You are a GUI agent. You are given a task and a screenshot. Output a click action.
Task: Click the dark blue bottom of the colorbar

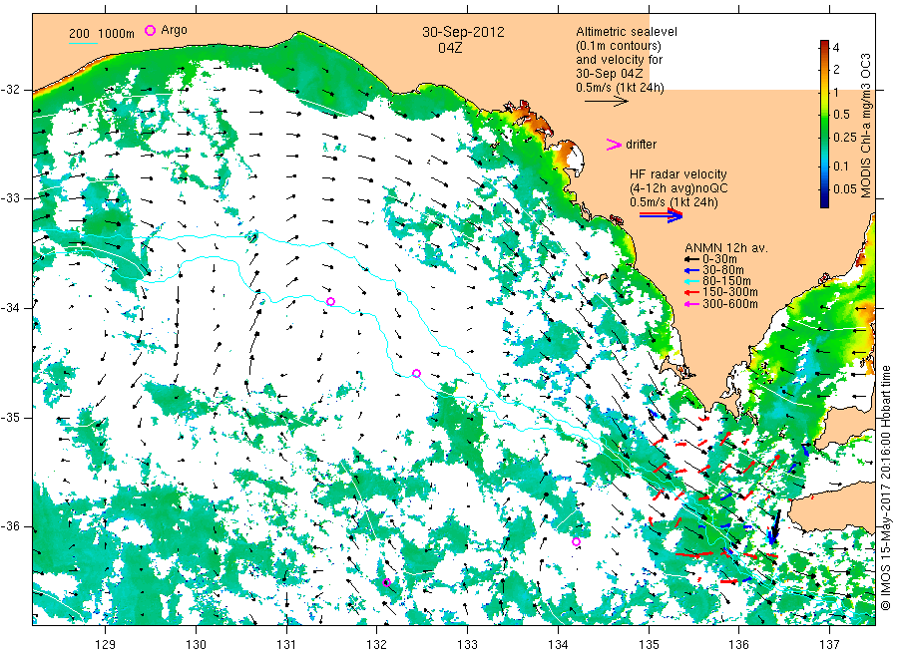(x=824, y=201)
